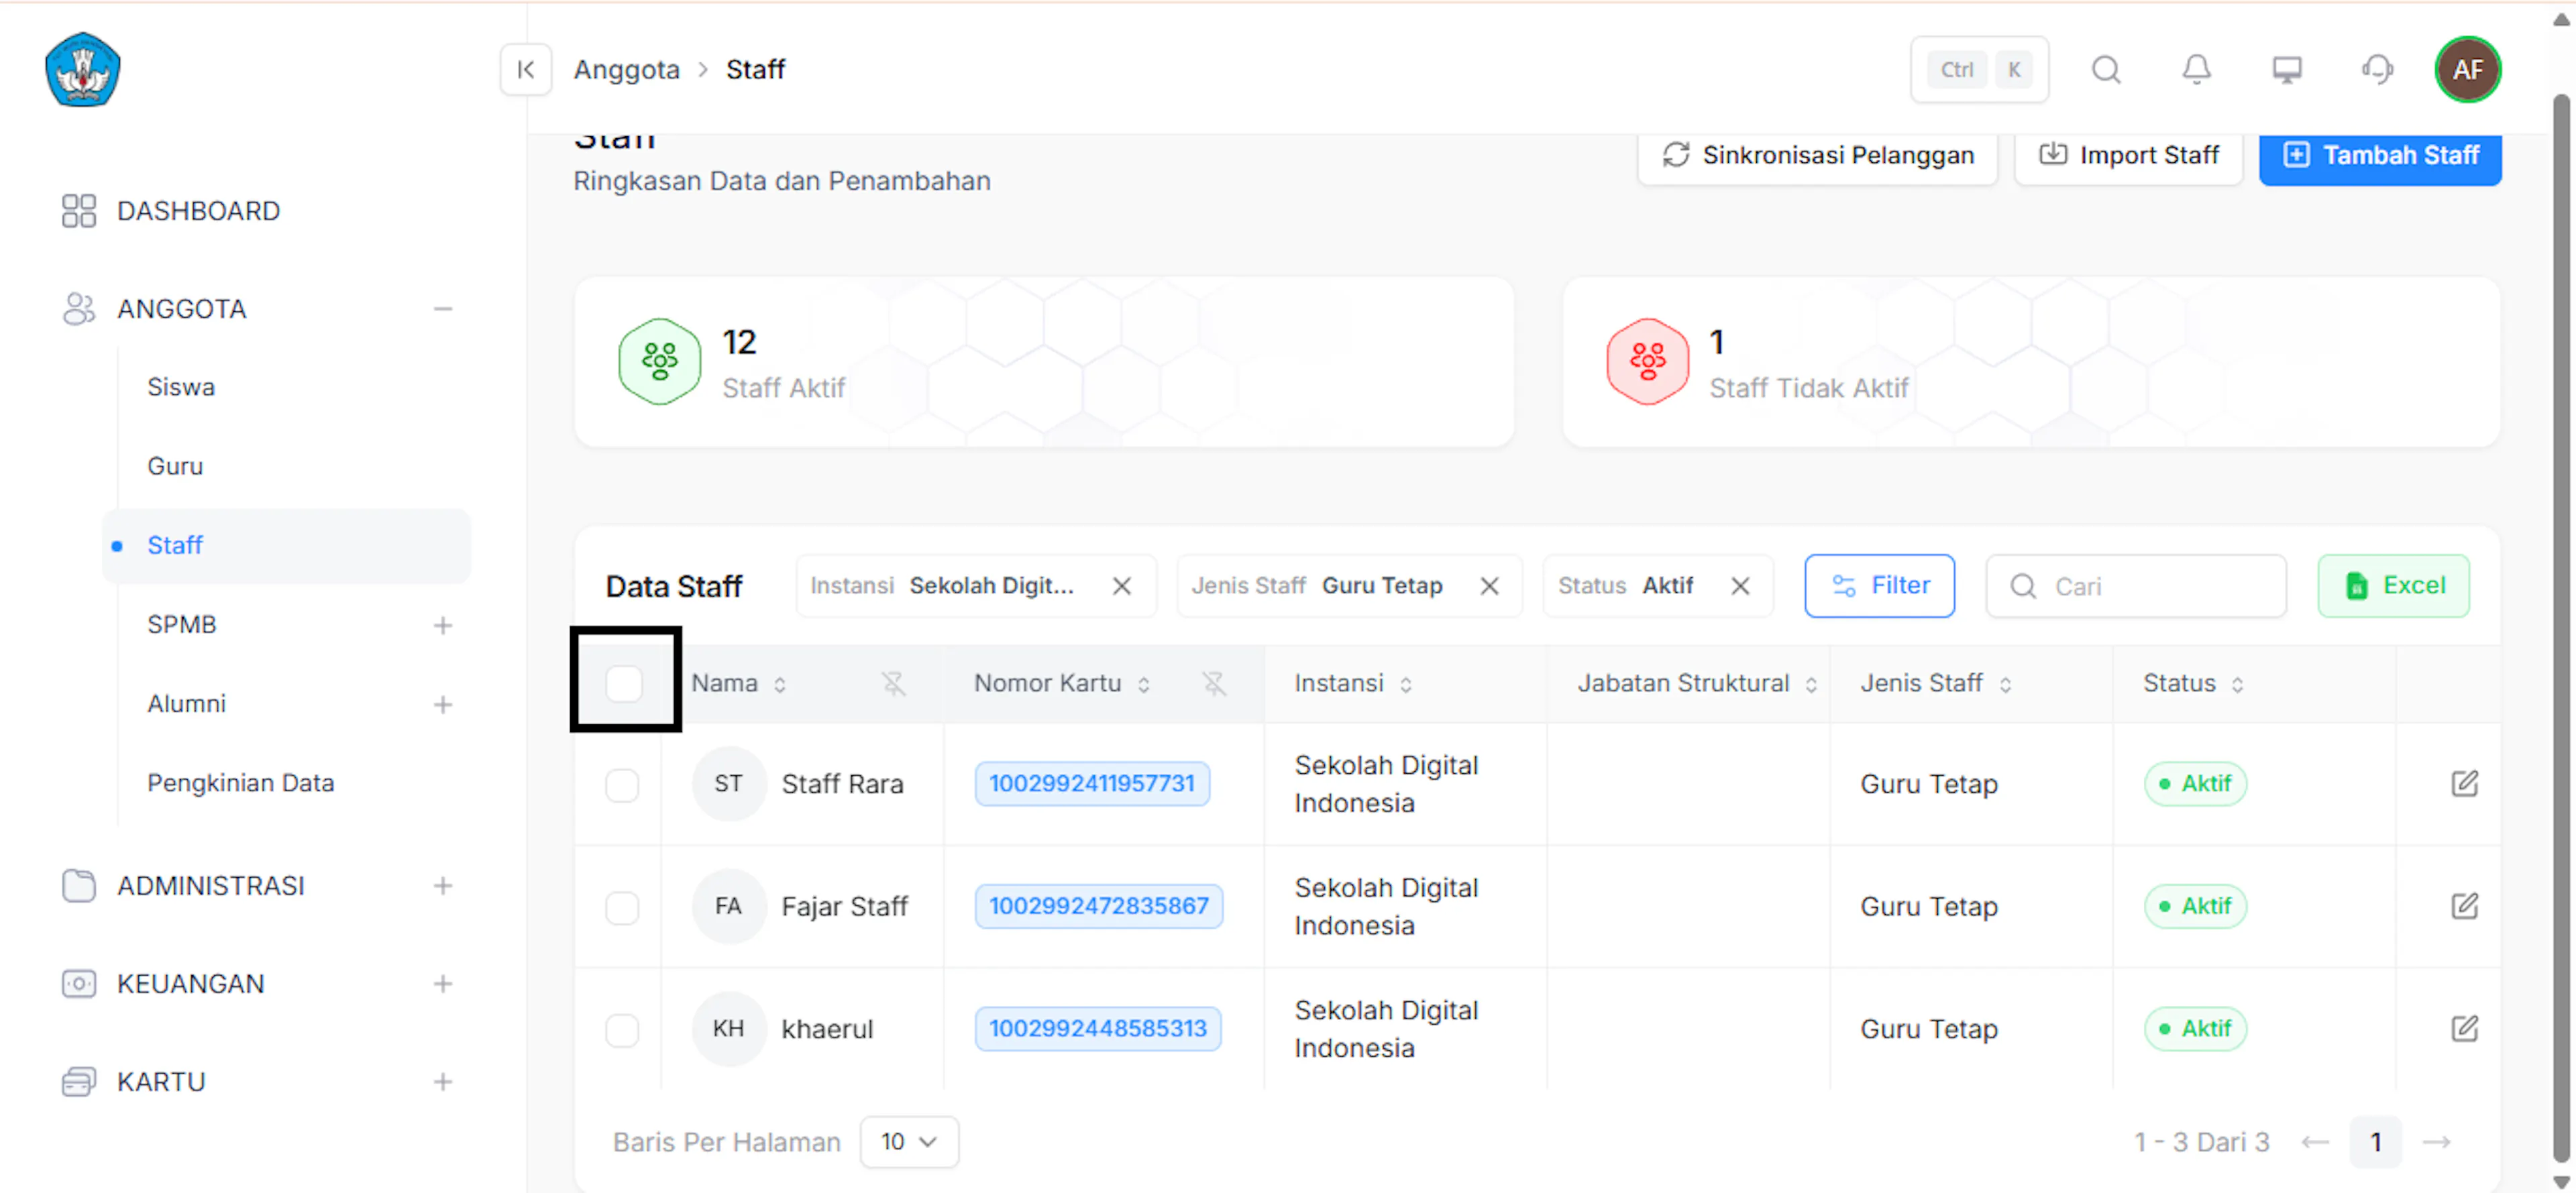Click the green Staff Aktif icon

coord(659,361)
